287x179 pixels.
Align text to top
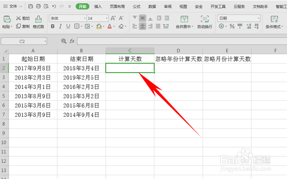135,18
